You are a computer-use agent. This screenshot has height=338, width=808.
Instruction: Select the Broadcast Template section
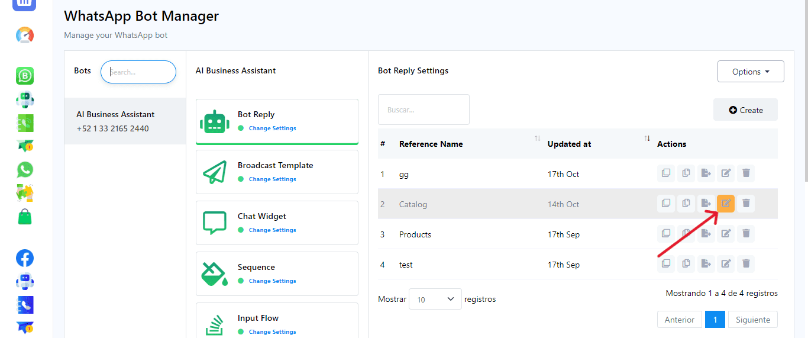click(x=277, y=172)
